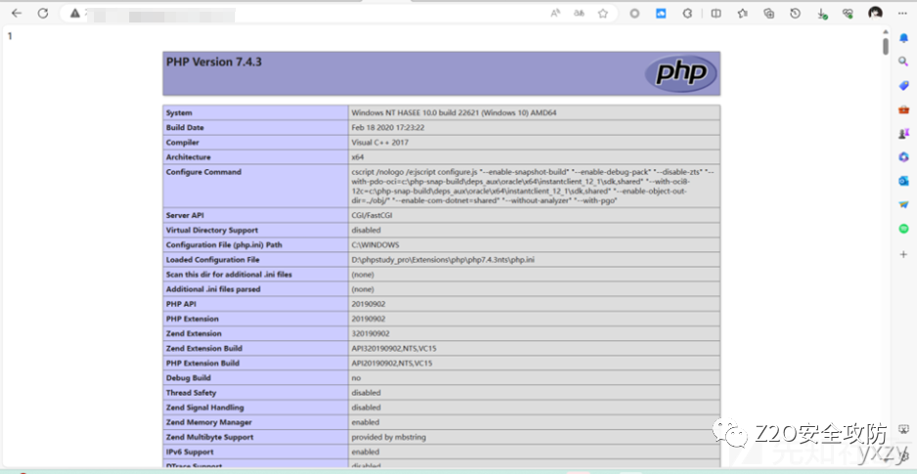Click the 'Debug Build' row label
This screenshot has width=917, height=474.
188,378
